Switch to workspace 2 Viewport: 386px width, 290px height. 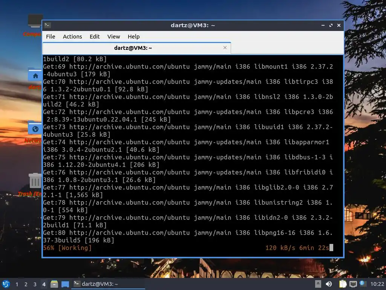[x=26, y=284]
